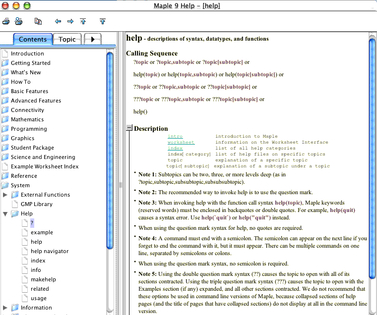Click the first up-arrow toolbar icon

pyautogui.click(x=83, y=21)
